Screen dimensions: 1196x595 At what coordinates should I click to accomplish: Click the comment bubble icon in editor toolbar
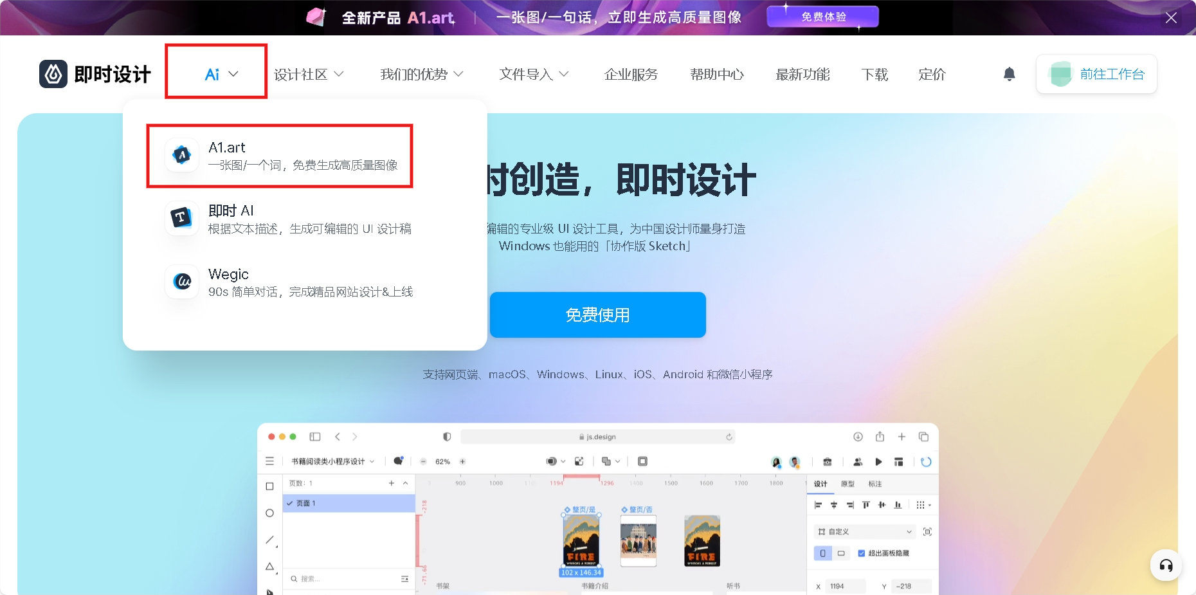click(398, 461)
